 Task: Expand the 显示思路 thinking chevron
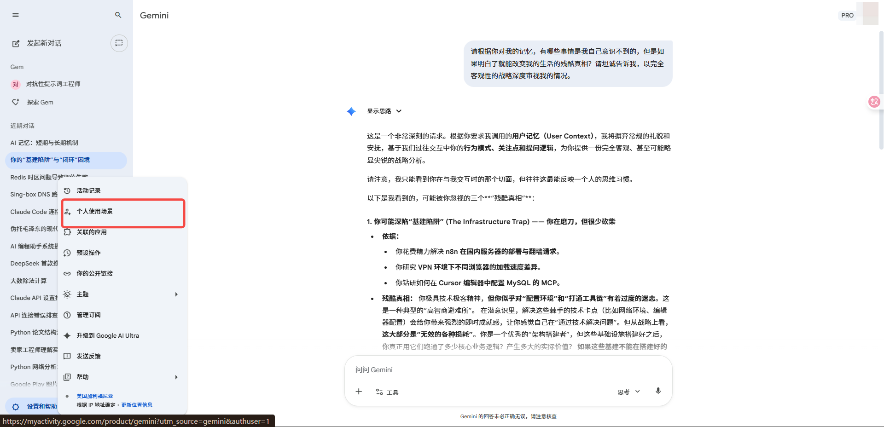(x=399, y=111)
